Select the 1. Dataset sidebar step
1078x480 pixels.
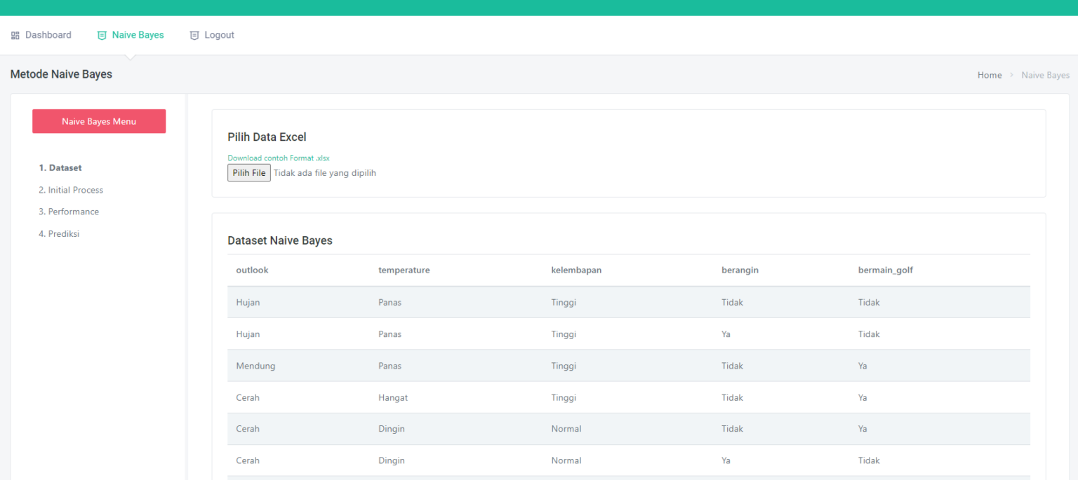click(x=60, y=168)
